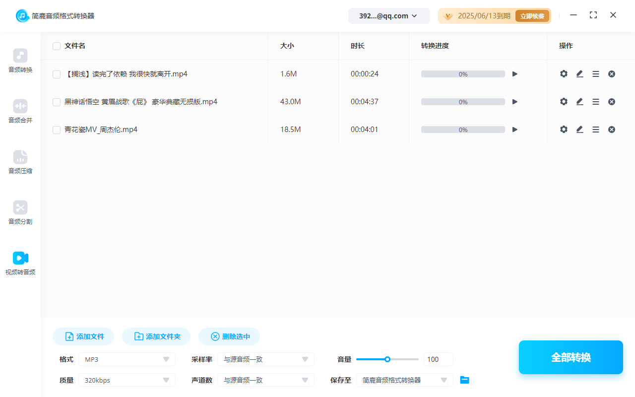Check the header select-all checkbox
Image resolution: width=635 pixels, height=397 pixels.
(56, 46)
